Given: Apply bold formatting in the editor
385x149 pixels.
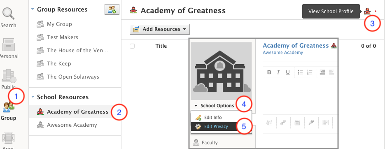Looking at the screenshot, I should coord(269,72).
